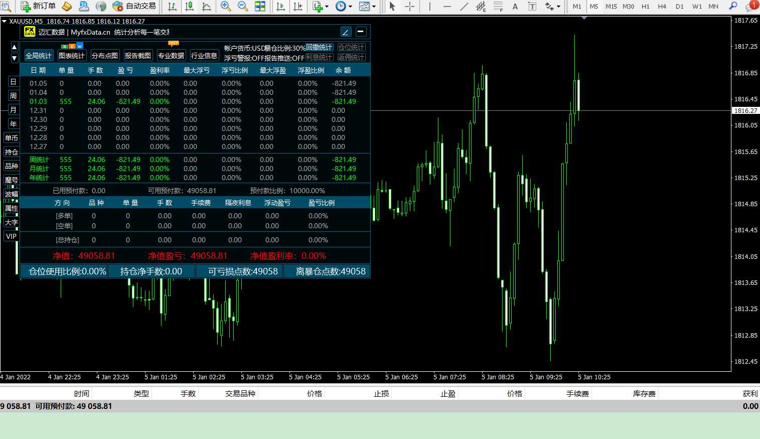The width and height of the screenshot is (760, 439).
Task: Click the 获利 column header in terminal
Action: coord(750,394)
